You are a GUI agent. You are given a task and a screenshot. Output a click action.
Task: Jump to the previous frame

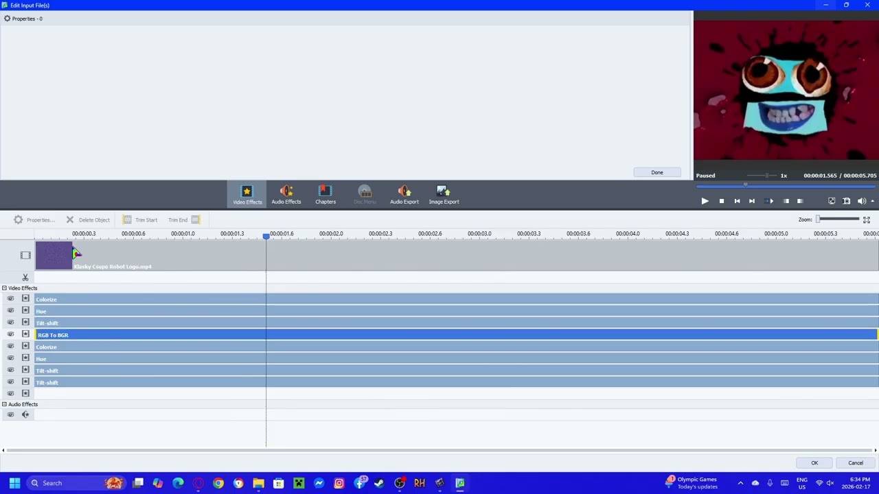coord(737,201)
